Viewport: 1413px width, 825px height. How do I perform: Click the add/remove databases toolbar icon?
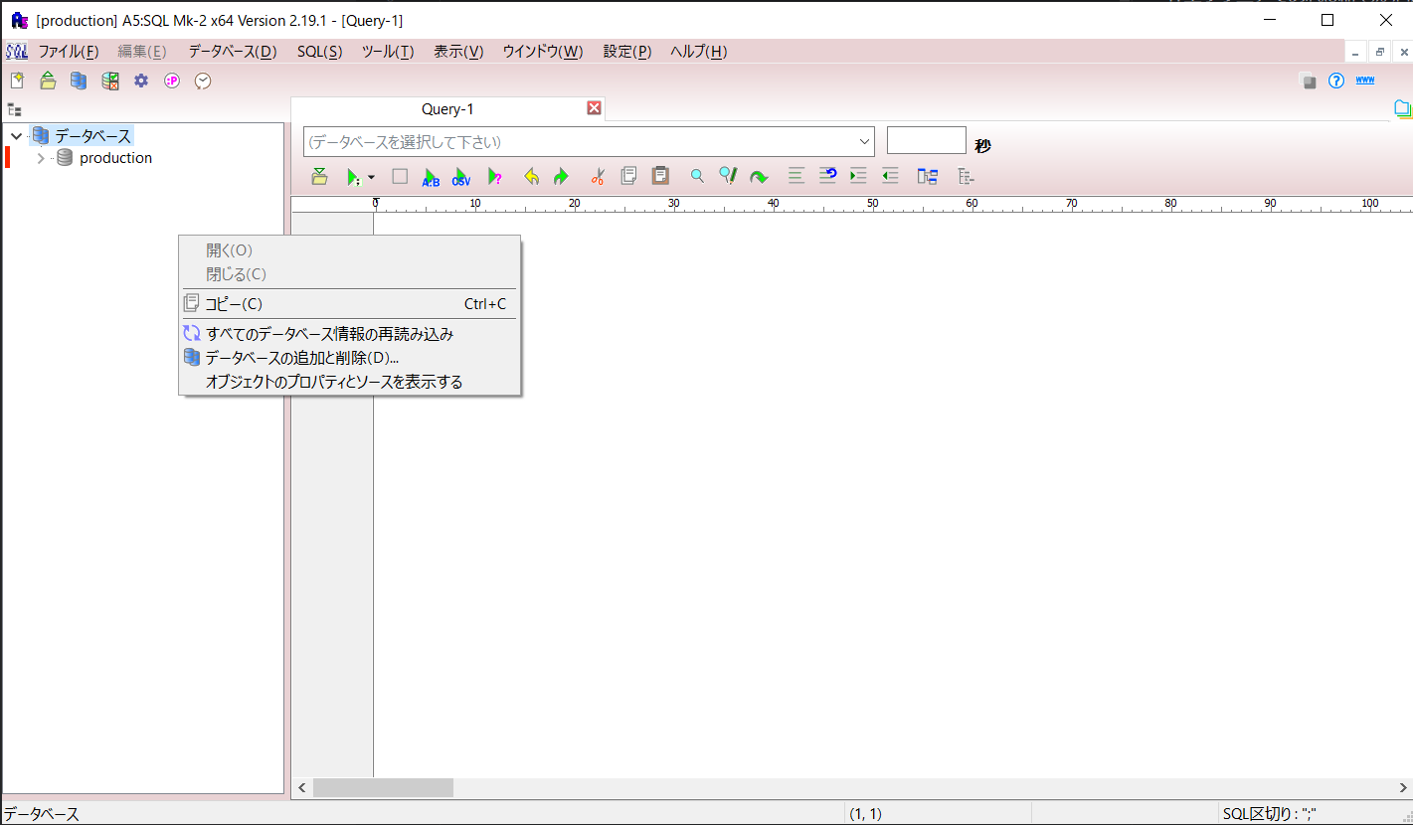79,82
